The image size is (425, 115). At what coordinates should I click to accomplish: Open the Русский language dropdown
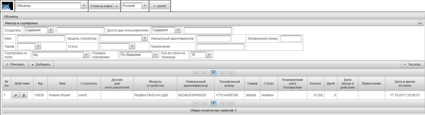[x=144, y=6]
